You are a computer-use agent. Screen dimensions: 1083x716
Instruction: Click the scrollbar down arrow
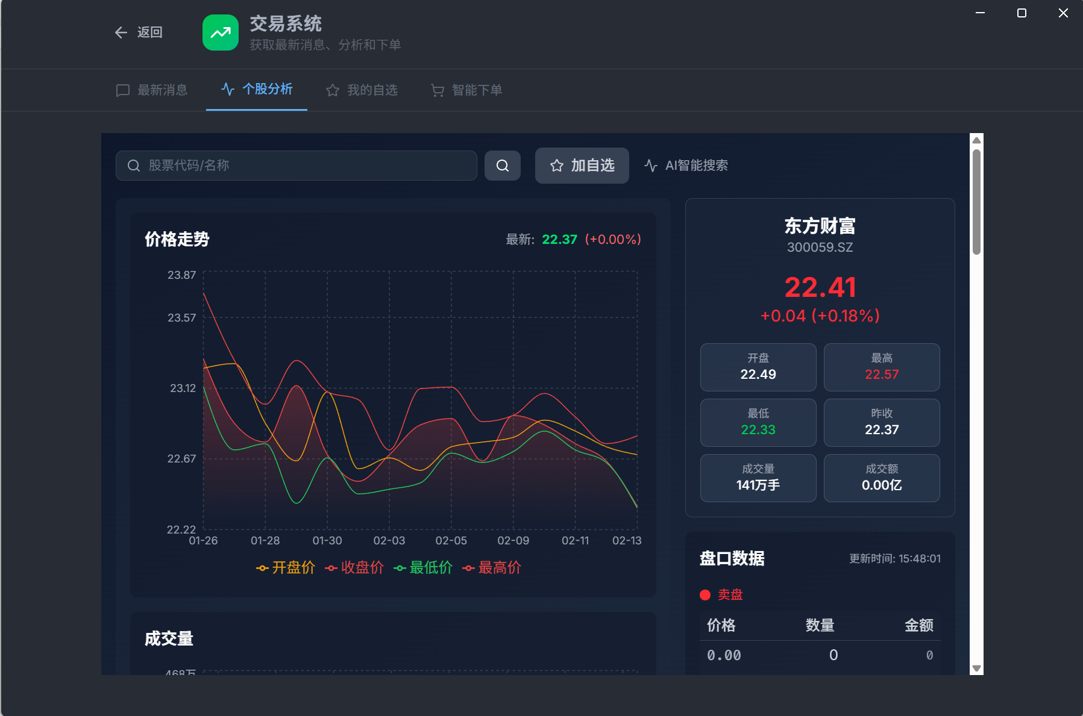976,668
